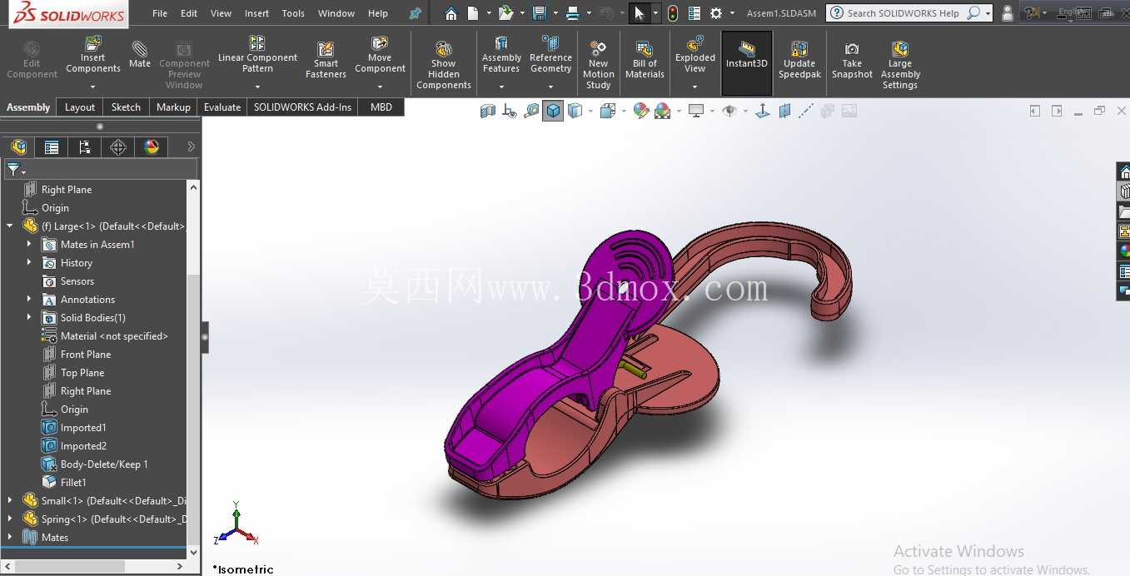The width and height of the screenshot is (1130, 576).
Task: Click the Insert Components tool
Action: [x=93, y=55]
